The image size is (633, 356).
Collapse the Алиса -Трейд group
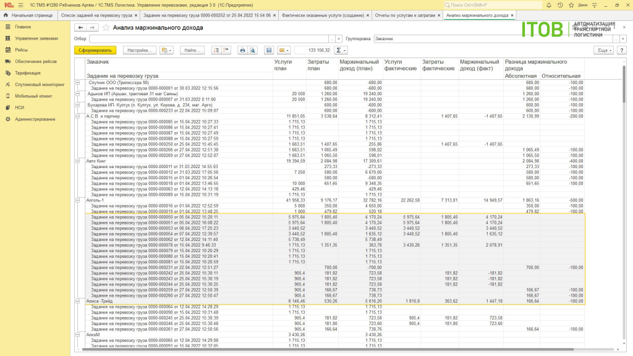point(78,301)
